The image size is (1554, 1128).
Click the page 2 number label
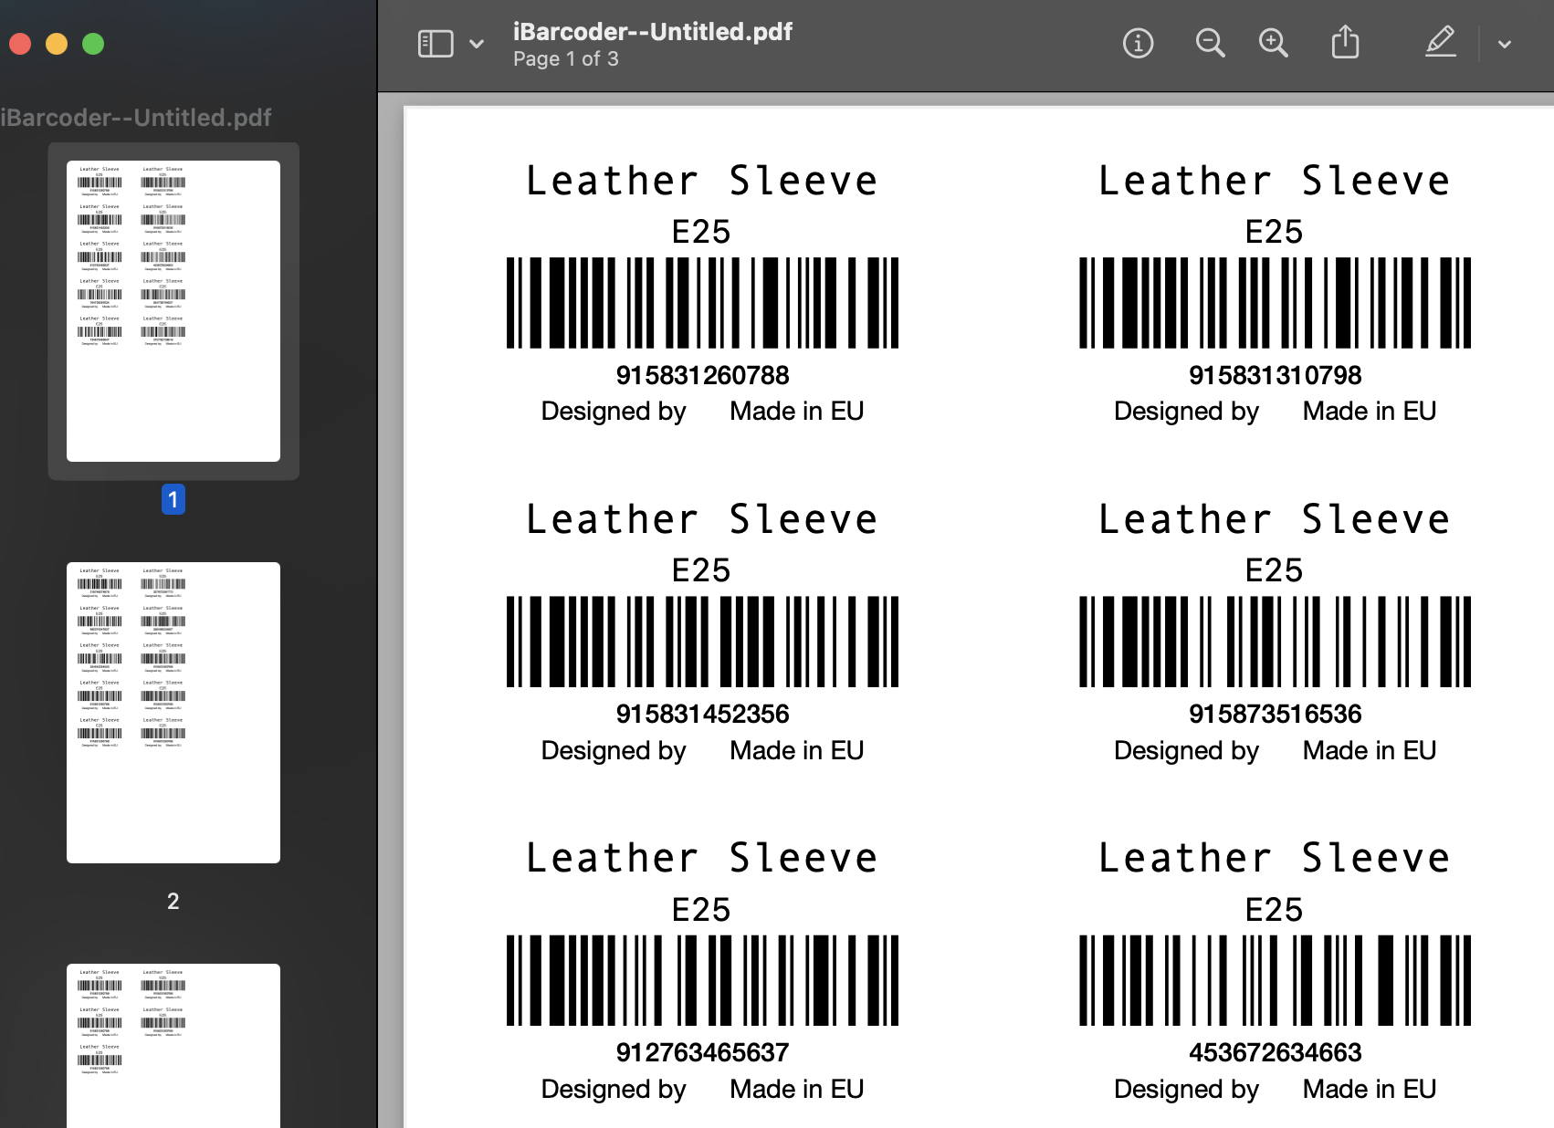[x=173, y=902]
